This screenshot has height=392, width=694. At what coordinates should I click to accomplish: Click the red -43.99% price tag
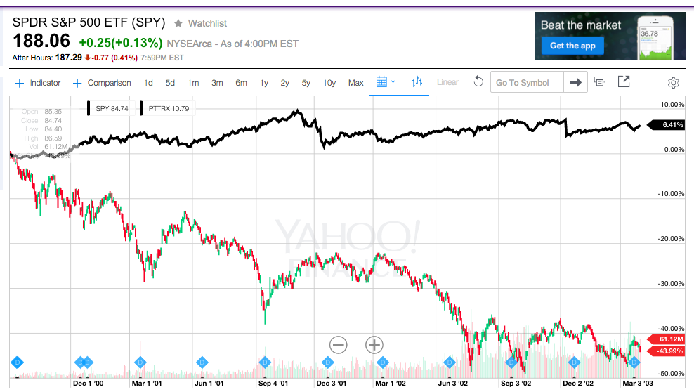666,351
